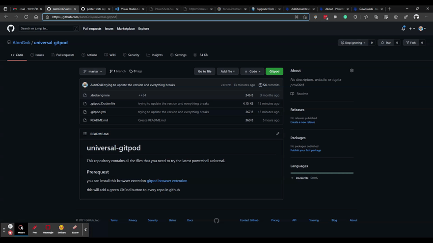Open the browser tab actions icon
The width and height of the screenshot is (433, 243).
5,9
